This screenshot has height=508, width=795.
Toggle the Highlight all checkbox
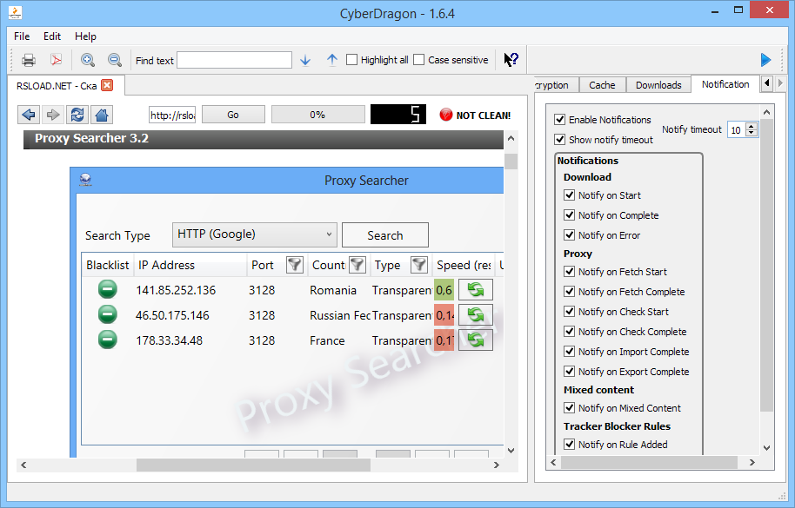click(352, 60)
